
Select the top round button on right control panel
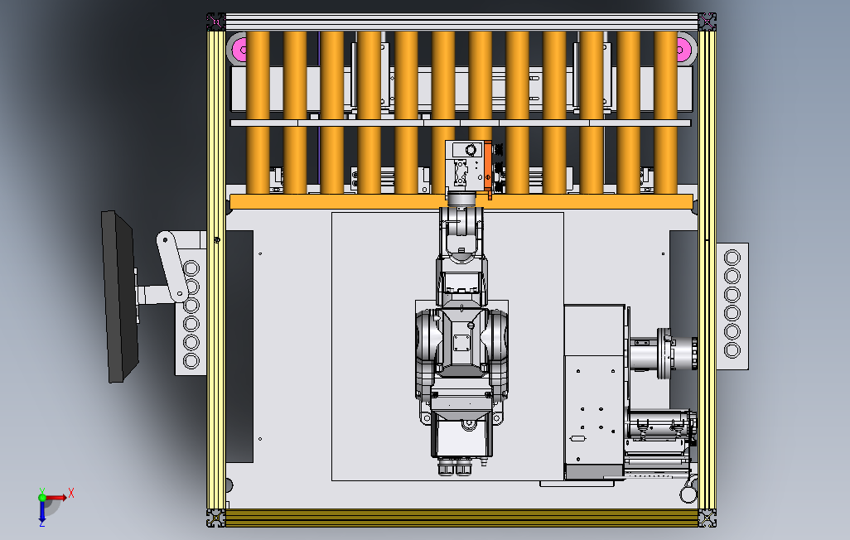(732, 257)
